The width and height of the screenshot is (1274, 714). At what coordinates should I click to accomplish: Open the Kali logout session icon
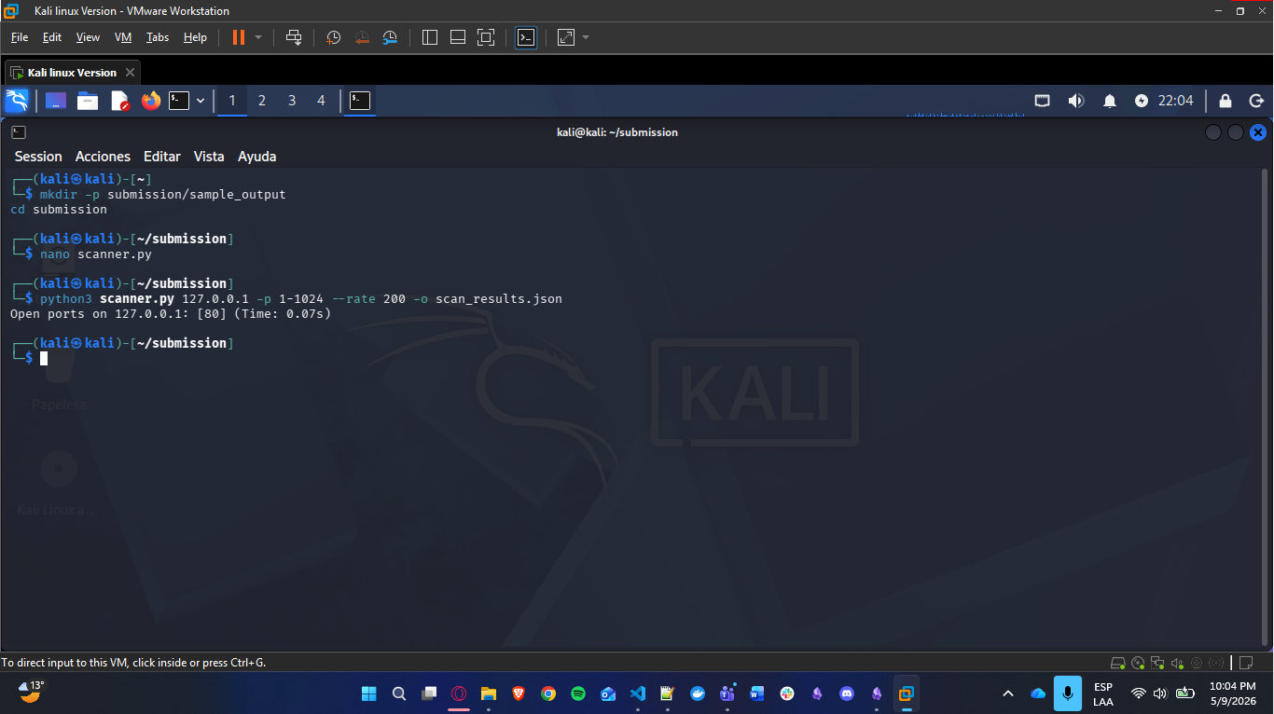click(1256, 101)
